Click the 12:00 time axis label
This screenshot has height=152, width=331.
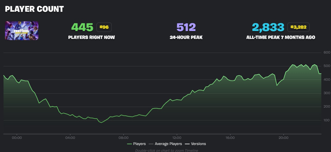click(177, 138)
